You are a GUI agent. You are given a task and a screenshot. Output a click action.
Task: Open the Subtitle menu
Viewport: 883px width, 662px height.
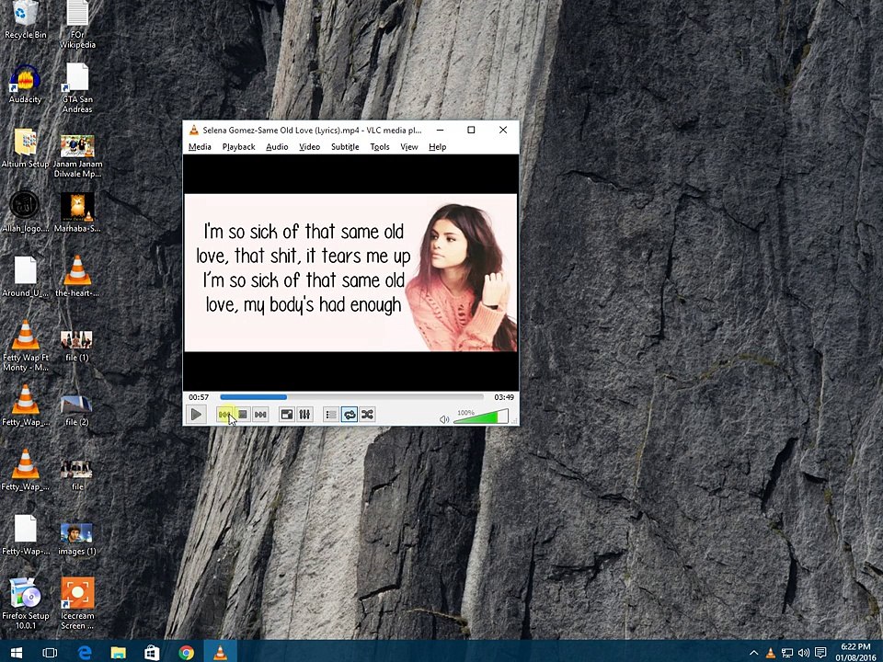345,147
